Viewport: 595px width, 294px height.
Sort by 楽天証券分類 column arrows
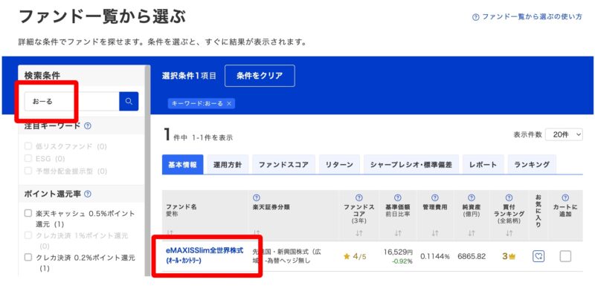pos(256,233)
